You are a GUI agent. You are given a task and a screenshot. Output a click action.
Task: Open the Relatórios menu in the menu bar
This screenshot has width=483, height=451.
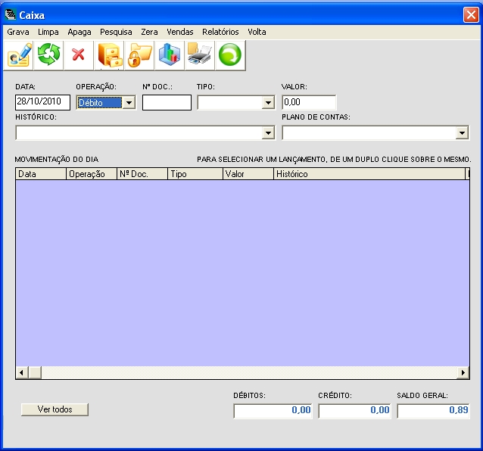220,33
